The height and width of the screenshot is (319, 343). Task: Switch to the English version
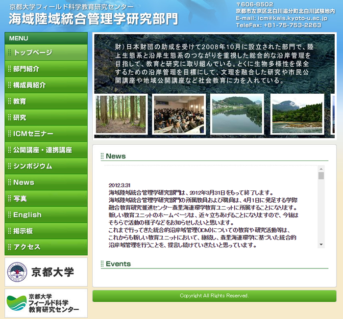[46, 214]
